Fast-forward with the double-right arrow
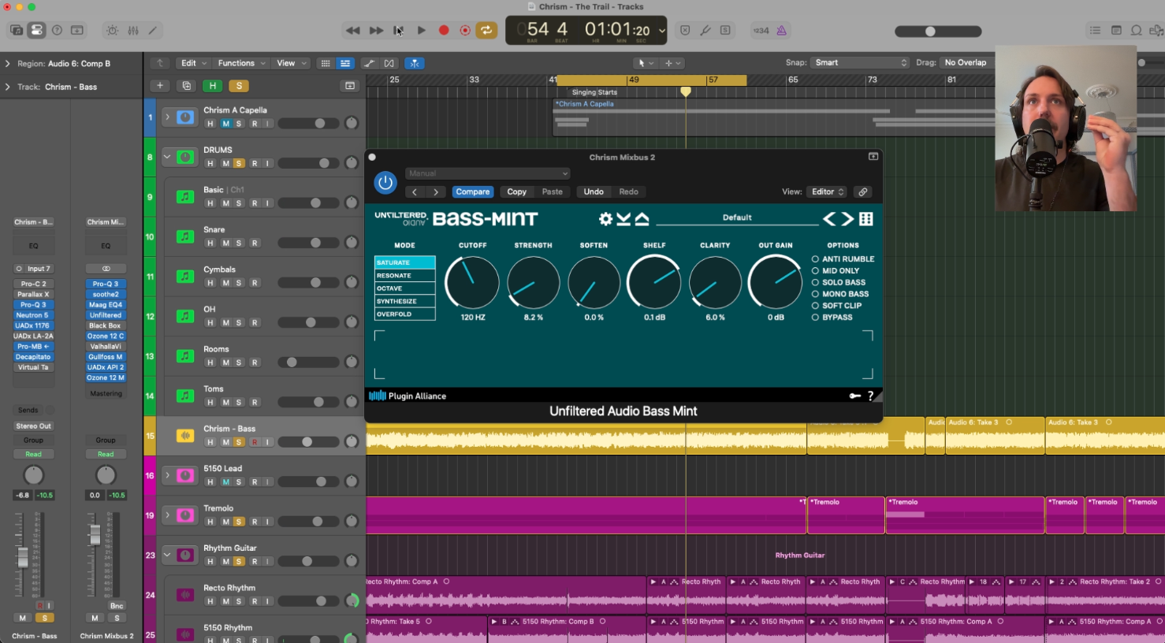Image resolution: width=1165 pixels, height=643 pixels. [376, 31]
